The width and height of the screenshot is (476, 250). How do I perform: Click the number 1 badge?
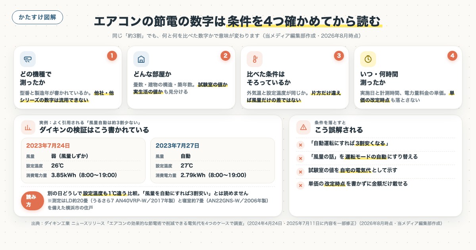click(x=112, y=56)
